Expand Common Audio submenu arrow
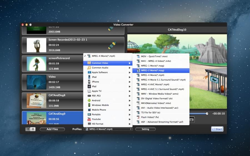This screenshot has height=156, width=250. pyautogui.click(x=130, y=68)
